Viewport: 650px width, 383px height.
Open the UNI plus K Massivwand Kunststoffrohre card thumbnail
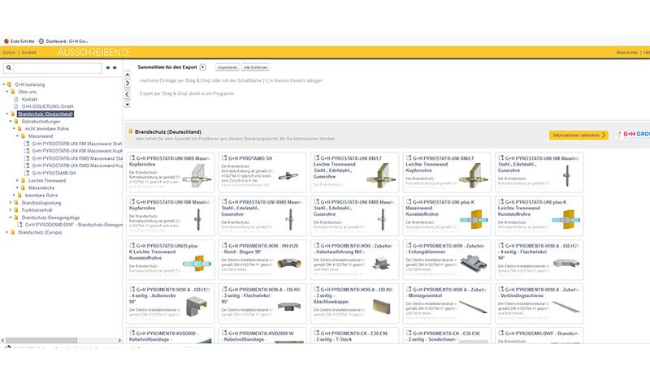[x=473, y=219]
